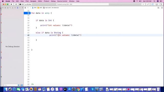Image resolution: width=164 pixels, height=92 pixels.
Task: Open the Apple menu
Action: click(x=3, y=1)
